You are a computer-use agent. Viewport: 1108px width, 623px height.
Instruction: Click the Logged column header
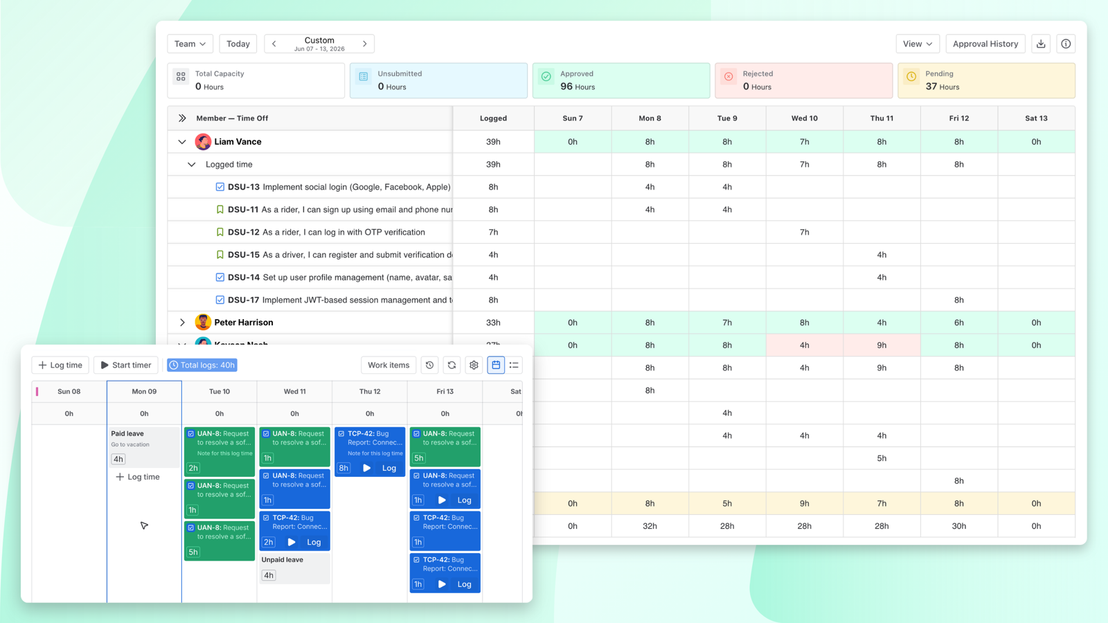[x=493, y=118]
